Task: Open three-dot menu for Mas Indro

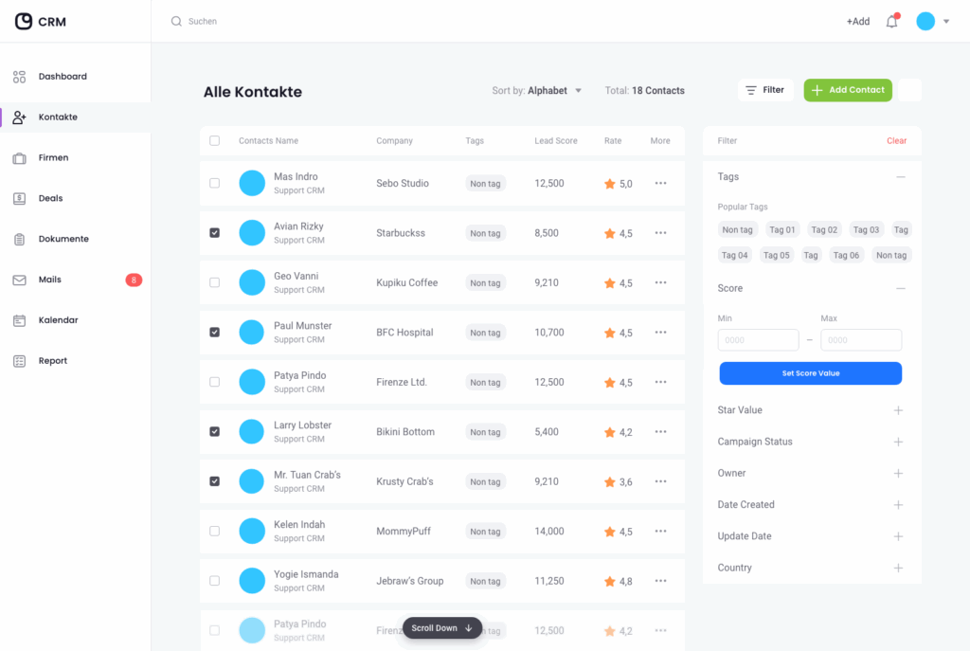Action: (x=660, y=183)
